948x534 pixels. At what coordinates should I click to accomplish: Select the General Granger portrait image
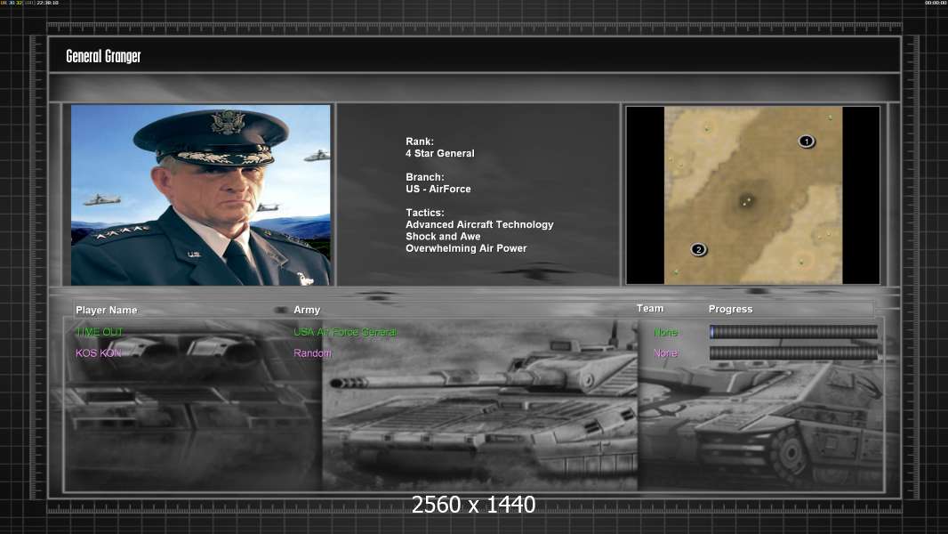pyautogui.click(x=201, y=195)
